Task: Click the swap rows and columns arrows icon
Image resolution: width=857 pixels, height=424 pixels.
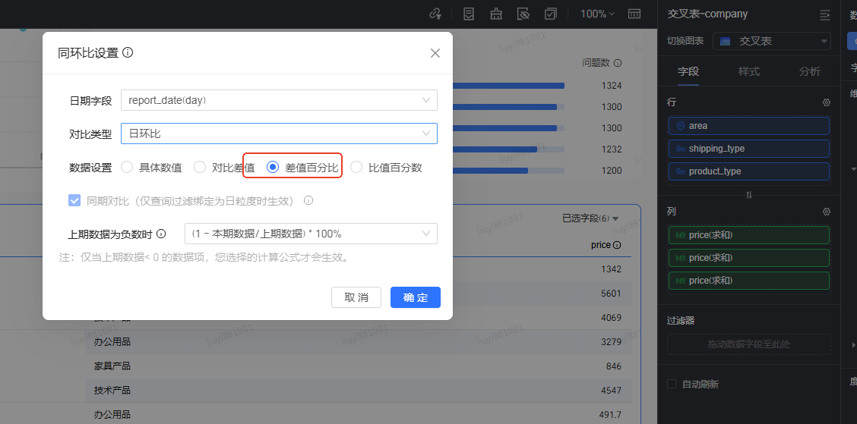Action: 749,195
